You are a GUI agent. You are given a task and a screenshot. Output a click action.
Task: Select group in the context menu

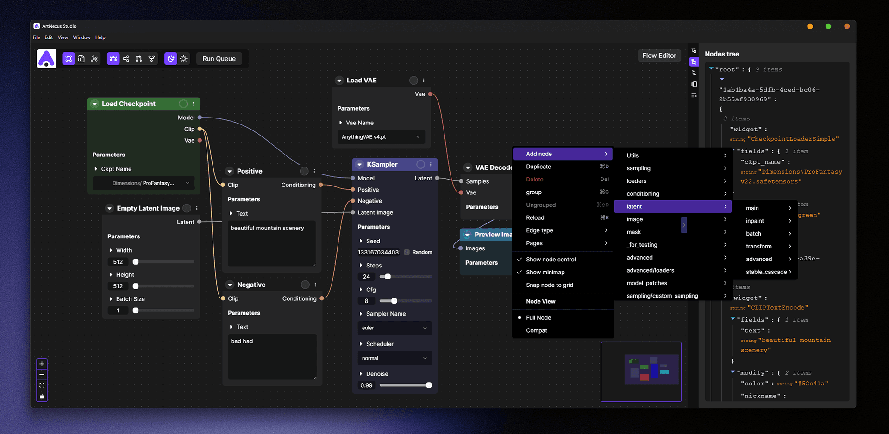(563, 192)
